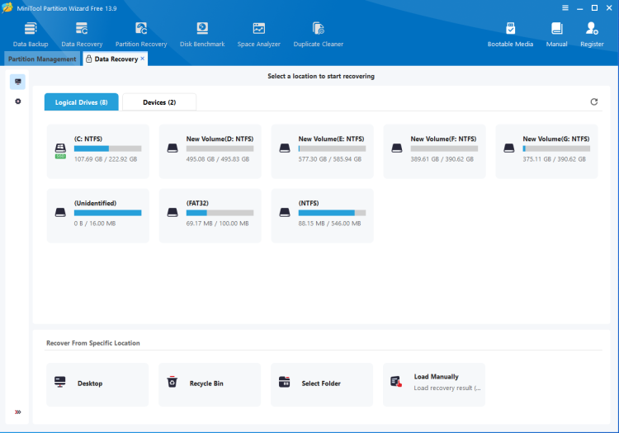
Task: Run the Disk Benchmark tool
Action: pyautogui.click(x=202, y=35)
